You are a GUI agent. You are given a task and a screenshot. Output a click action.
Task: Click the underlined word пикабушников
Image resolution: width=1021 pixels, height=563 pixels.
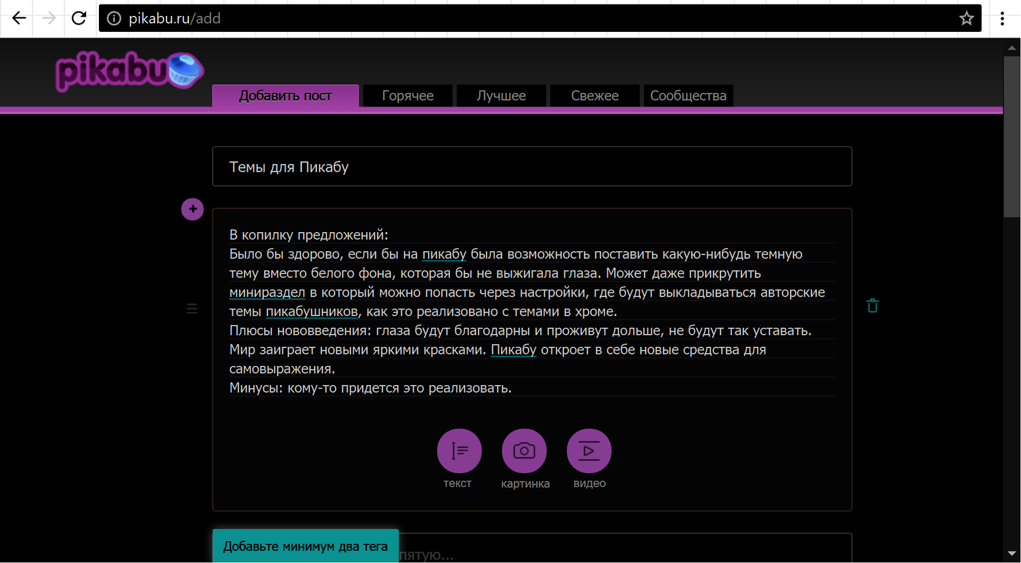point(312,311)
